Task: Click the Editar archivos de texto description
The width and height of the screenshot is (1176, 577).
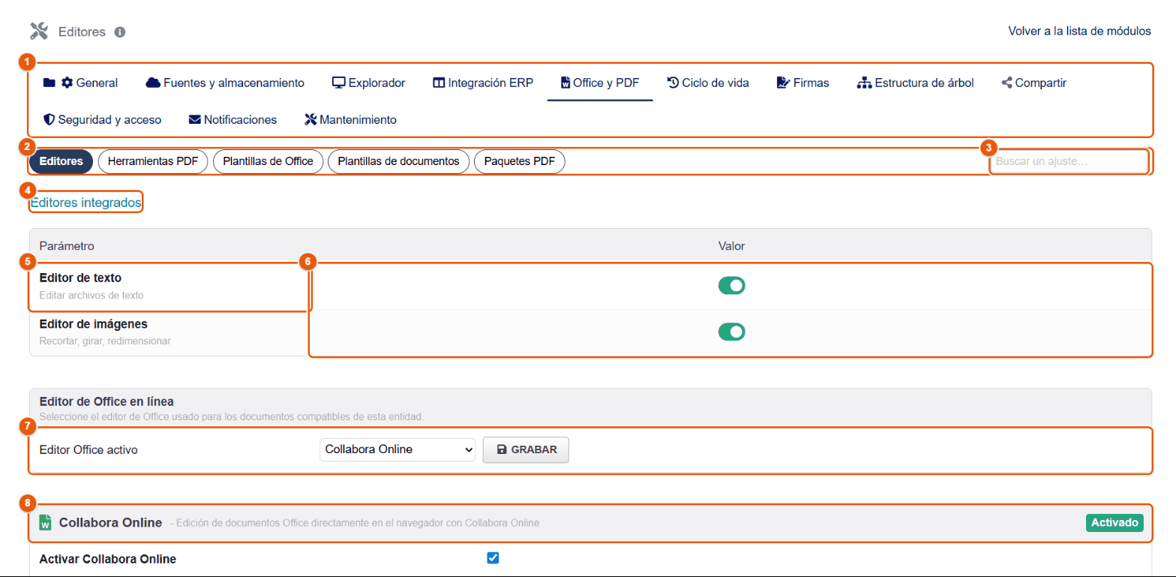Action: coord(91,295)
